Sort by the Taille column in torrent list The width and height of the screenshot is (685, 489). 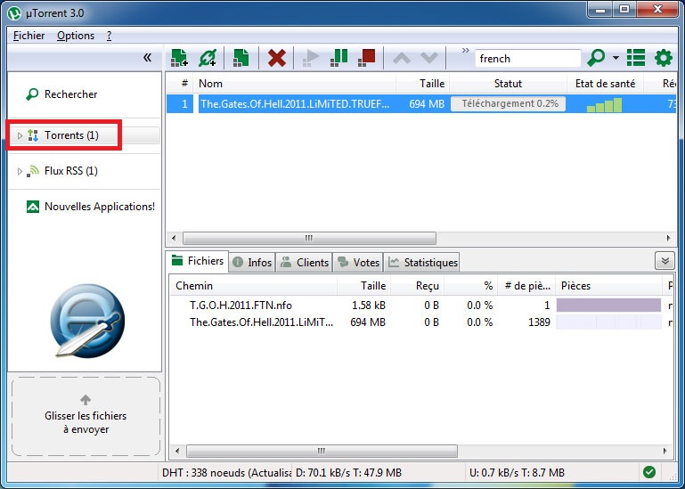(423, 83)
